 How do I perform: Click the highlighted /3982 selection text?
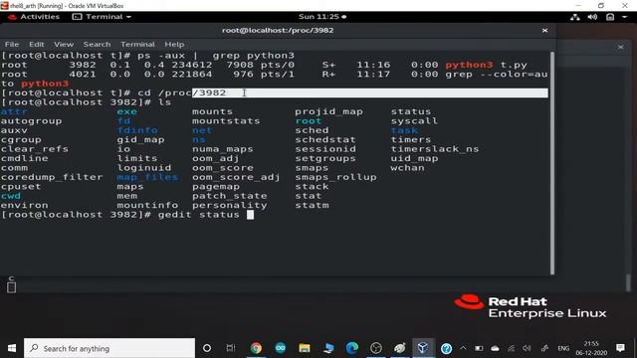coord(209,92)
